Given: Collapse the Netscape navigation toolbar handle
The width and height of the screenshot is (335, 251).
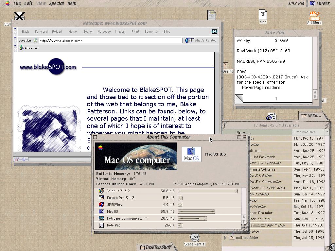Looking at the screenshot, I should click(15, 32).
